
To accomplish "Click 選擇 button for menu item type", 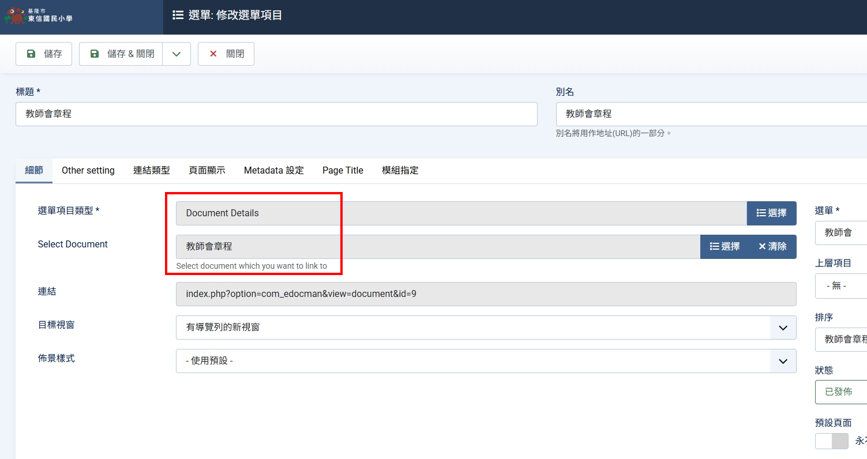I will click(x=771, y=213).
